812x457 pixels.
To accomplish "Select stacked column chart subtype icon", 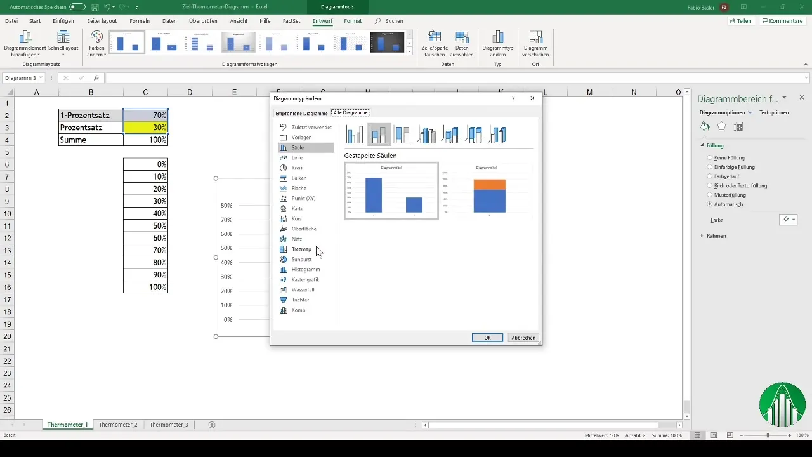I will coord(379,135).
